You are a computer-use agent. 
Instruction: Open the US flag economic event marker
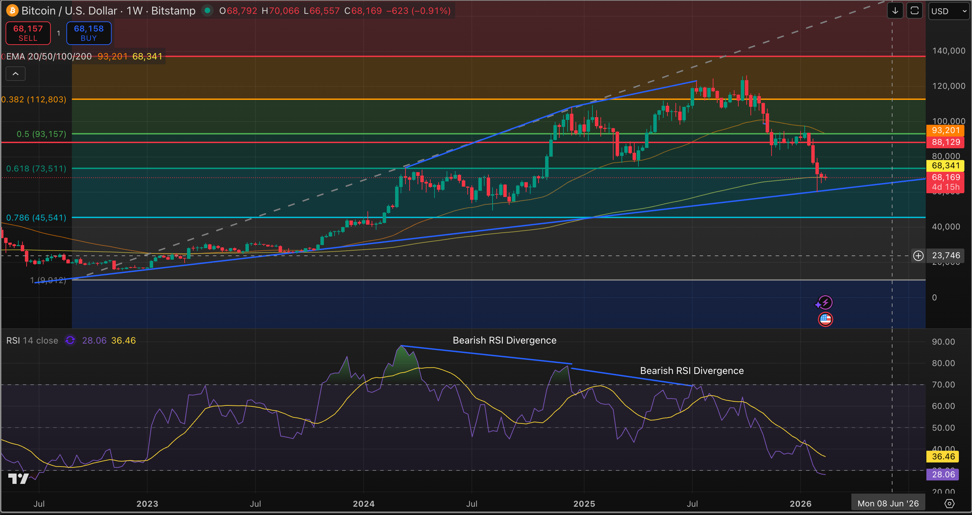point(825,320)
